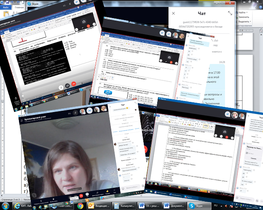Switch to the Главная ribbon tab
Screen dimensions: 263x210
coord(19,7)
